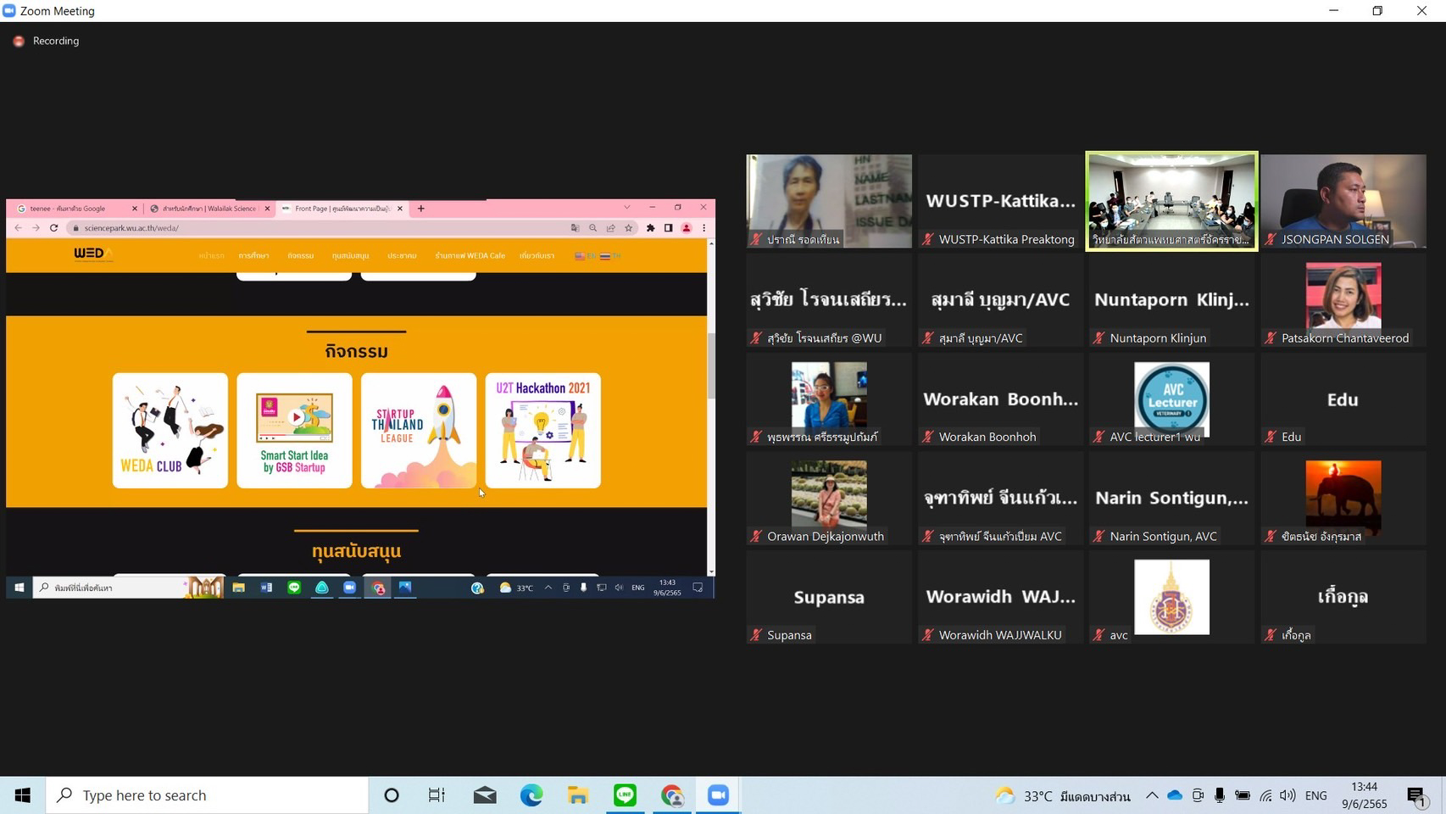This screenshot has height=814, width=1446.
Task: Click muted mic icon beside Supansa name
Action: click(756, 635)
